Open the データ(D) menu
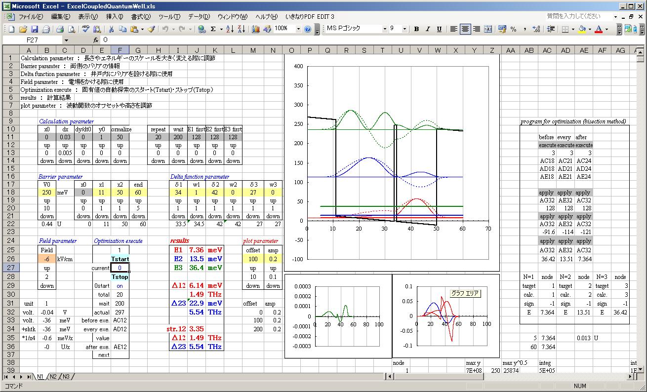647x392 pixels. pyautogui.click(x=199, y=17)
